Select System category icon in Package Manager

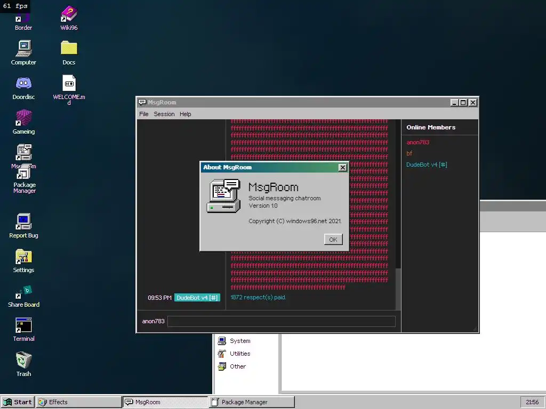(222, 340)
